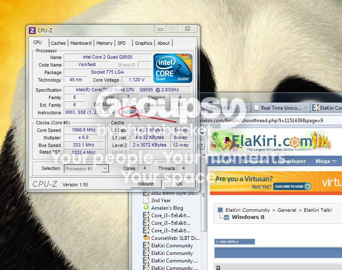Click the browser address bar URL
This screenshot has width=342, height=270.
pyautogui.click(x=261, y=121)
